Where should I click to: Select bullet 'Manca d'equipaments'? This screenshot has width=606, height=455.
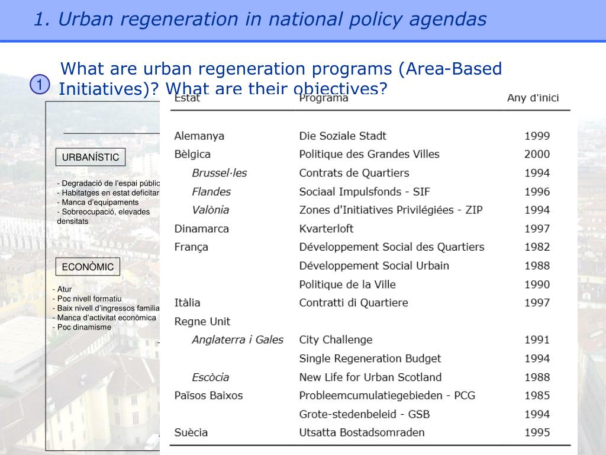98,202
